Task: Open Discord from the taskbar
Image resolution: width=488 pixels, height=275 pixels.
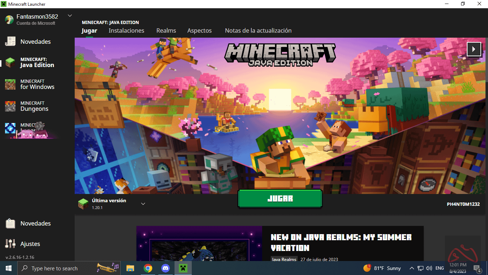Action: [165, 268]
